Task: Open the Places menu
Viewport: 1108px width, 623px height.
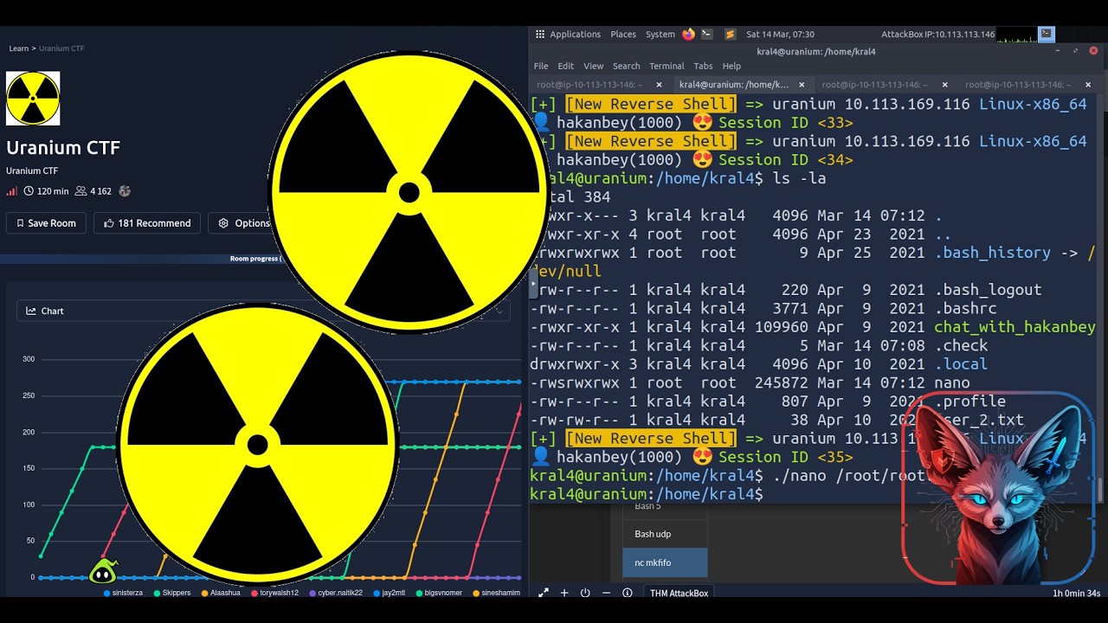Action: [x=623, y=35]
